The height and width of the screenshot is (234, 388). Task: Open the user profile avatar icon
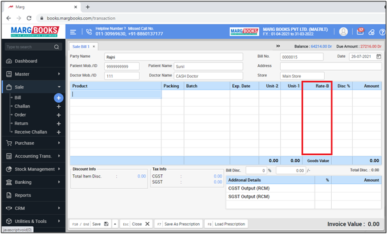(x=343, y=32)
